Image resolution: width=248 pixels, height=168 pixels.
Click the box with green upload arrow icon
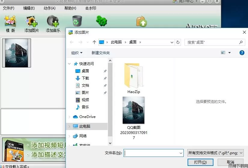141,21
